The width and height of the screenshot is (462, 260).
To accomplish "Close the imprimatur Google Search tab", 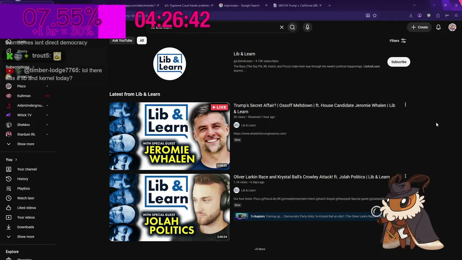I will [x=266, y=5].
